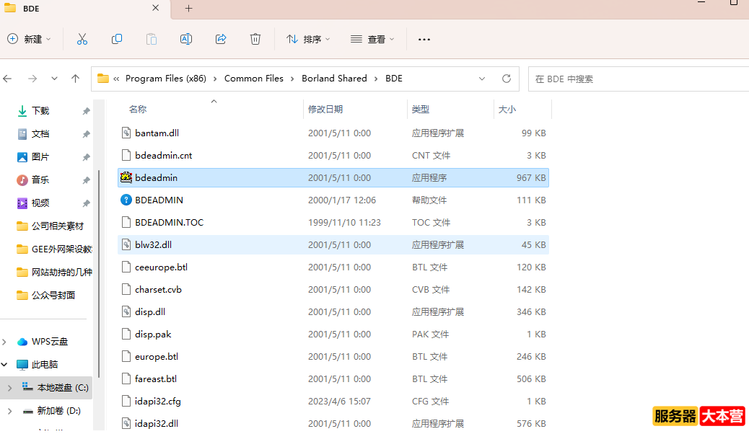Expand the address bar history dropdown
This screenshot has width=749, height=434.
point(482,79)
